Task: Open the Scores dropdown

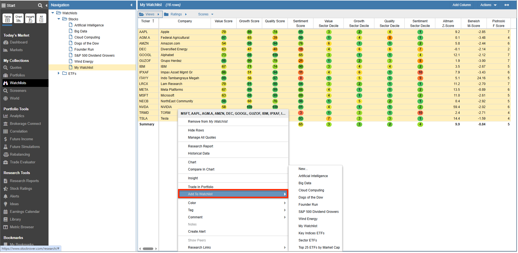Action: [206, 14]
